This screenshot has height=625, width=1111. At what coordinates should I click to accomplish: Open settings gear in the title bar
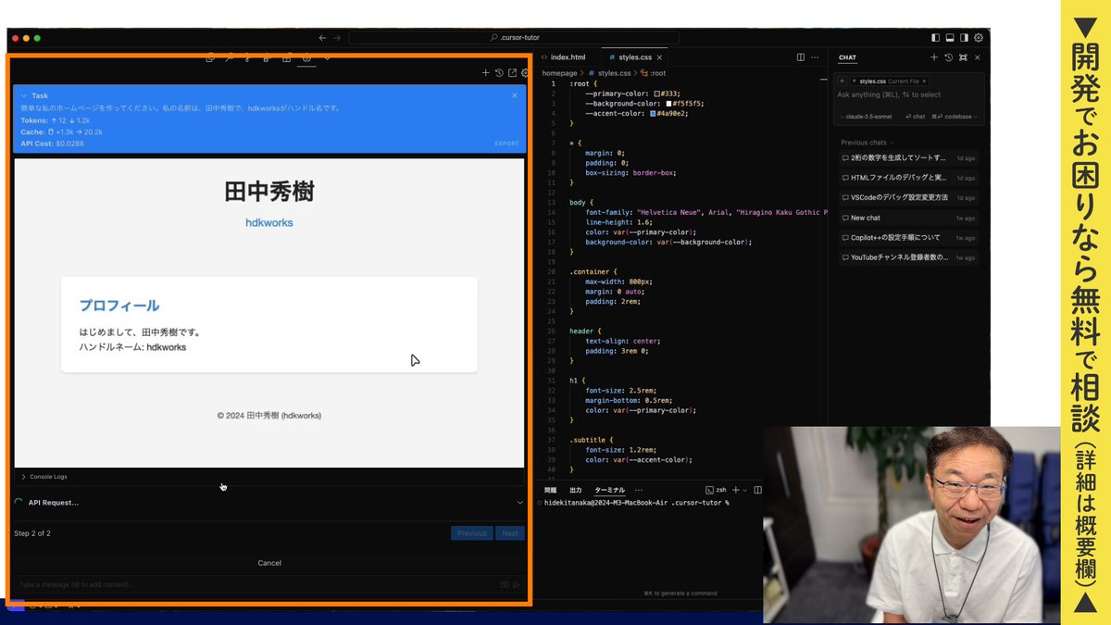tap(980, 38)
